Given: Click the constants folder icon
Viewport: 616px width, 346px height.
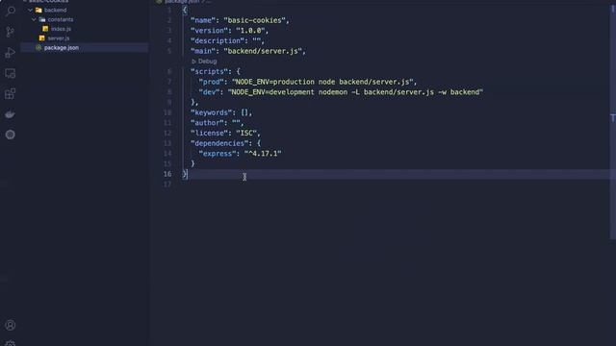Looking at the screenshot, I should [42, 19].
